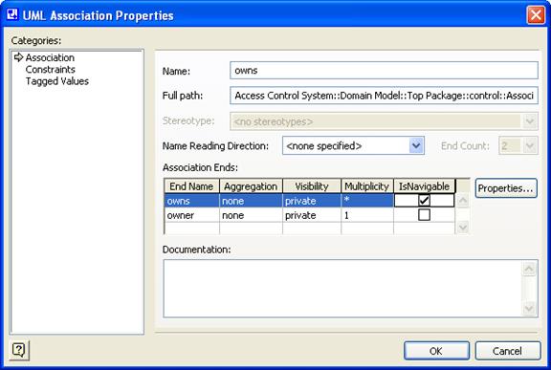
Task: Click the Documentation scroll up arrow
Action: (530, 269)
